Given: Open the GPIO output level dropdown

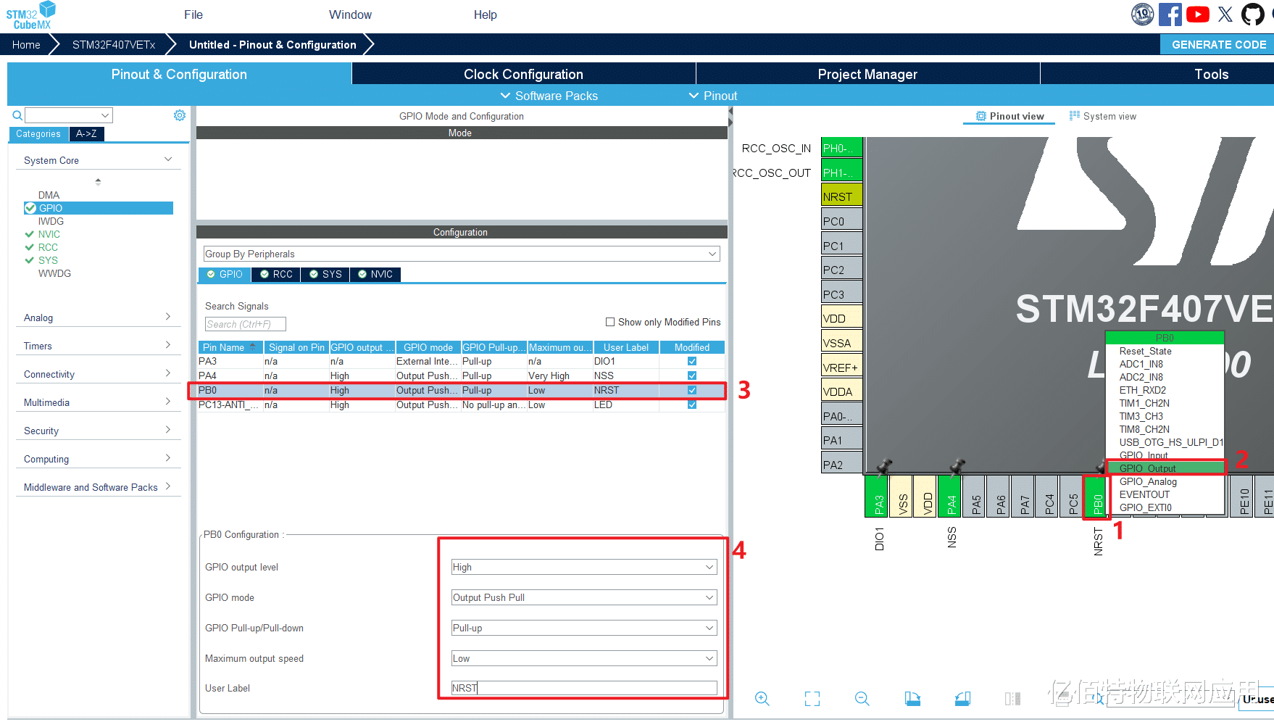Looking at the screenshot, I should 584,567.
